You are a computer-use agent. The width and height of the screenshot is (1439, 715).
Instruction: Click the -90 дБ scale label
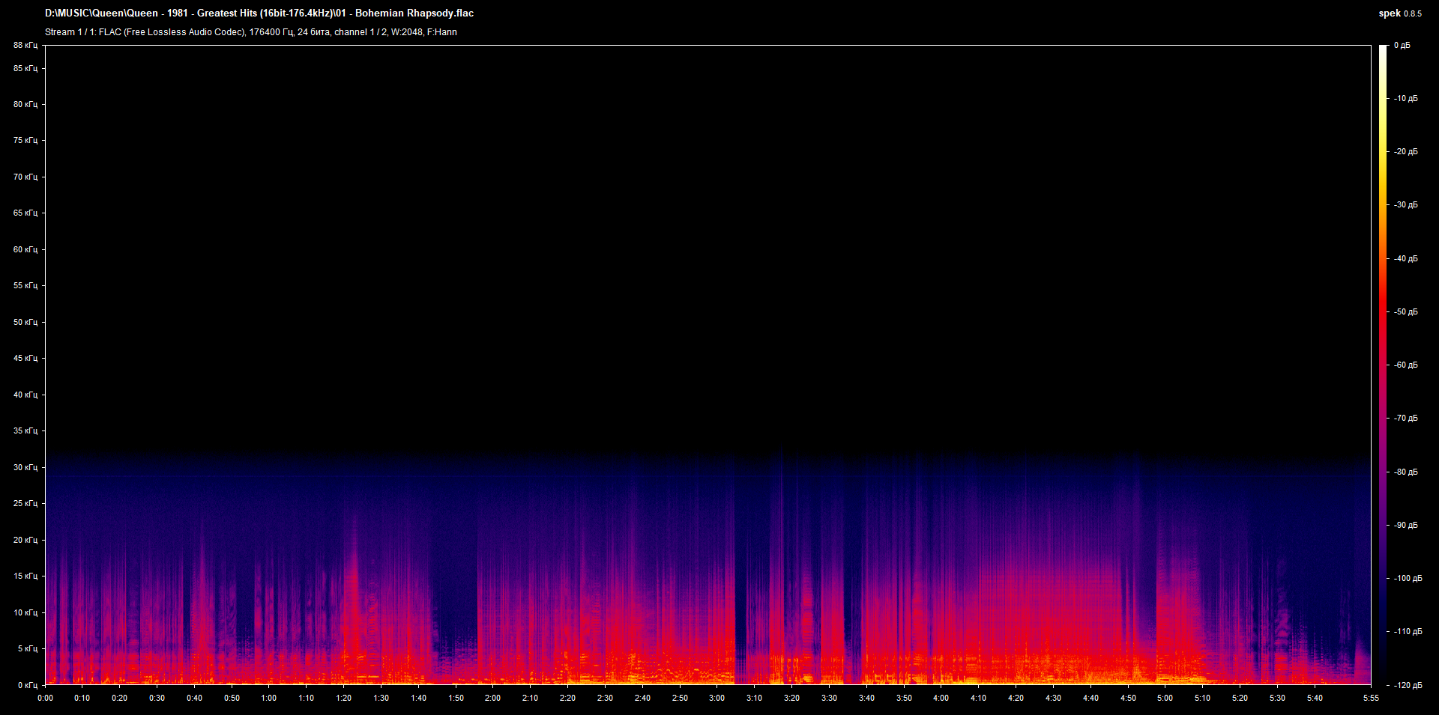point(1406,526)
